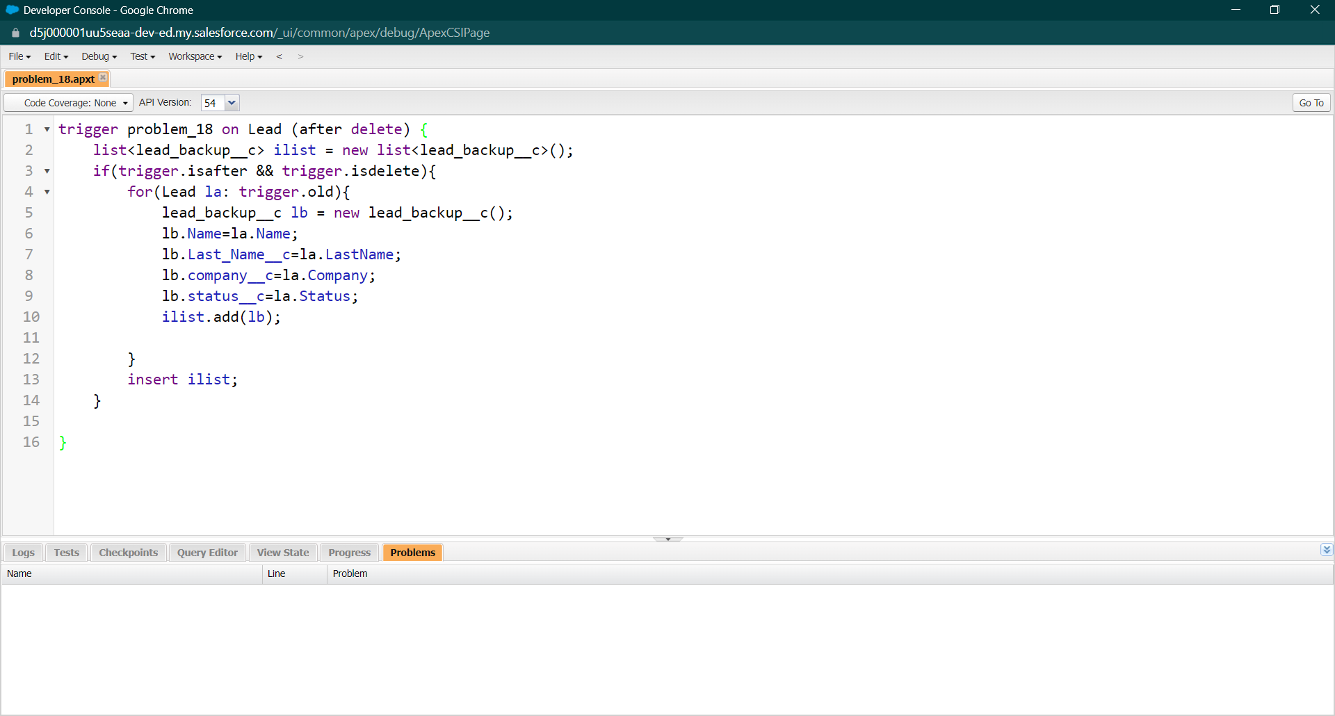Click the back navigation arrow in the menu bar
Image resolution: width=1335 pixels, height=716 pixels.
(x=280, y=56)
